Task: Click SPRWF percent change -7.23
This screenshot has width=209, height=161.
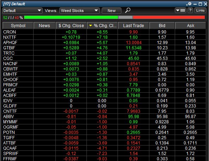Action: (x=102, y=154)
